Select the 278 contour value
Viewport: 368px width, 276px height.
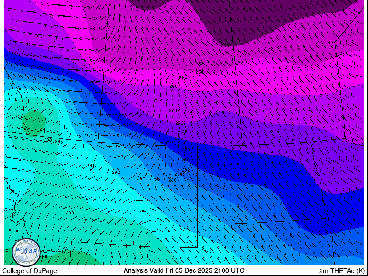point(186,150)
